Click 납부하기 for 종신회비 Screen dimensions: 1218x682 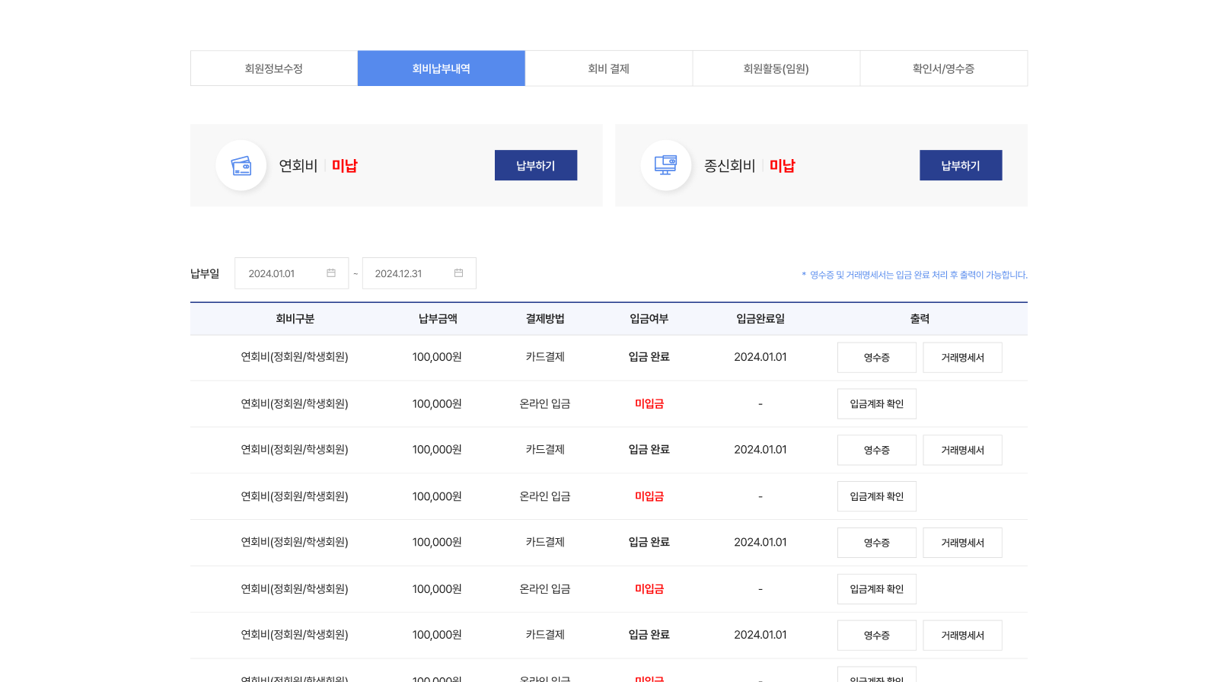[961, 165]
